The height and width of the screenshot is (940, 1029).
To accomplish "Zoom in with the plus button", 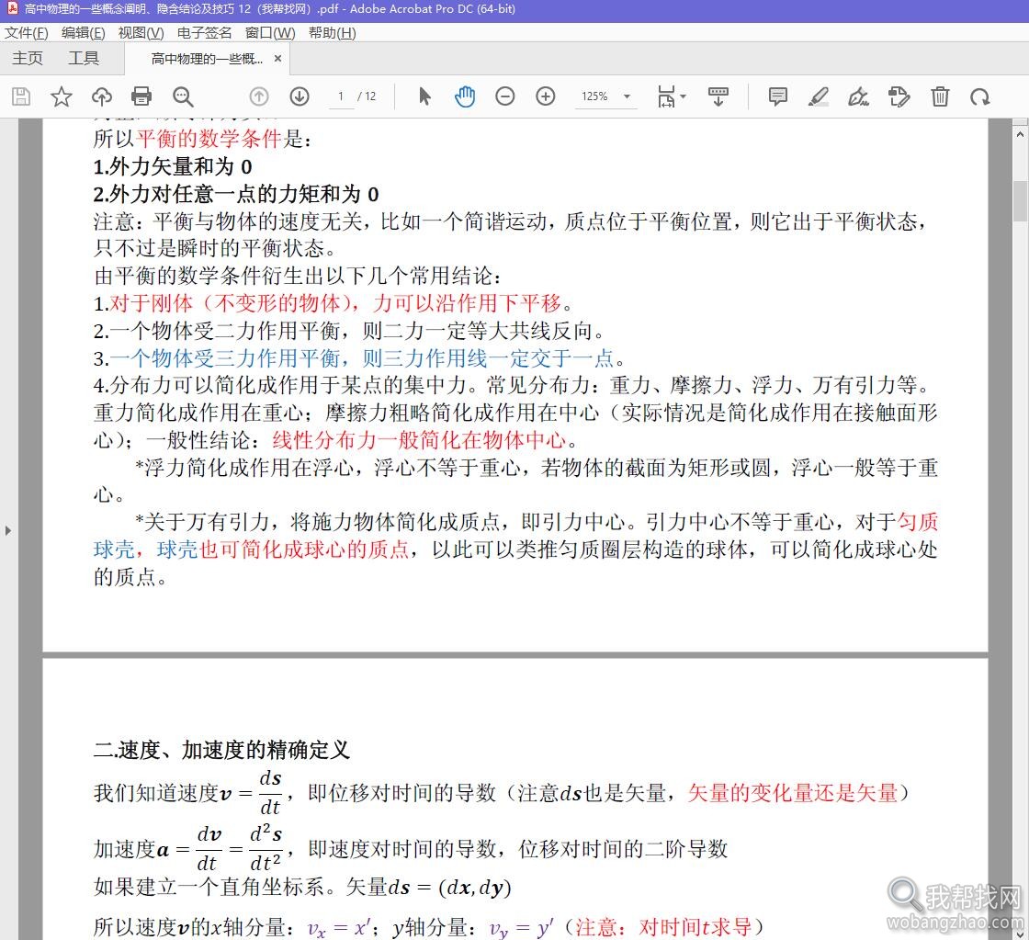I will (x=546, y=96).
